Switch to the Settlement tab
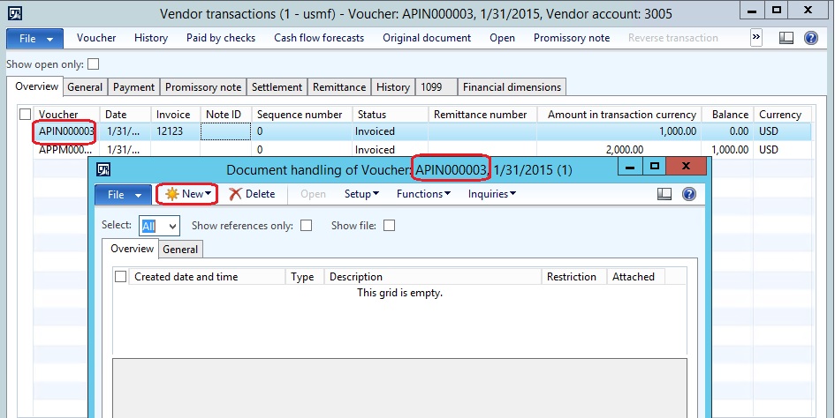Image resolution: width=835 pixels, height=418 pixels. coord(277,87)
